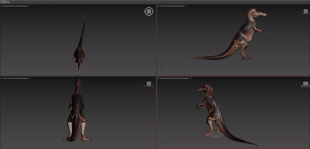Open [Standard] menu in the Left viewport

tap(169, 6)
